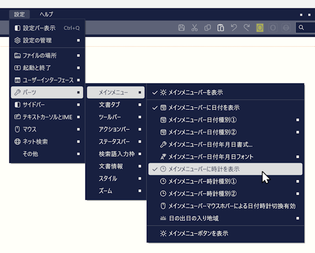Viewport: 315px width, 253px height.
Task: Click the strikethrough circle icon in toolbar
Action: pos(286,27)
